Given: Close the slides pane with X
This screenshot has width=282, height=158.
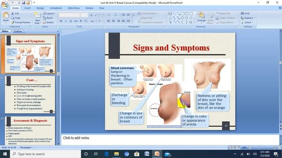Looking at the screenshot, I should (58, 31).
